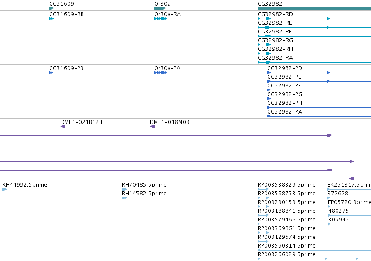This screenshot has height=261, width=371.
Task: Select the RP003188841.5prime label
Action: point(286,211)
